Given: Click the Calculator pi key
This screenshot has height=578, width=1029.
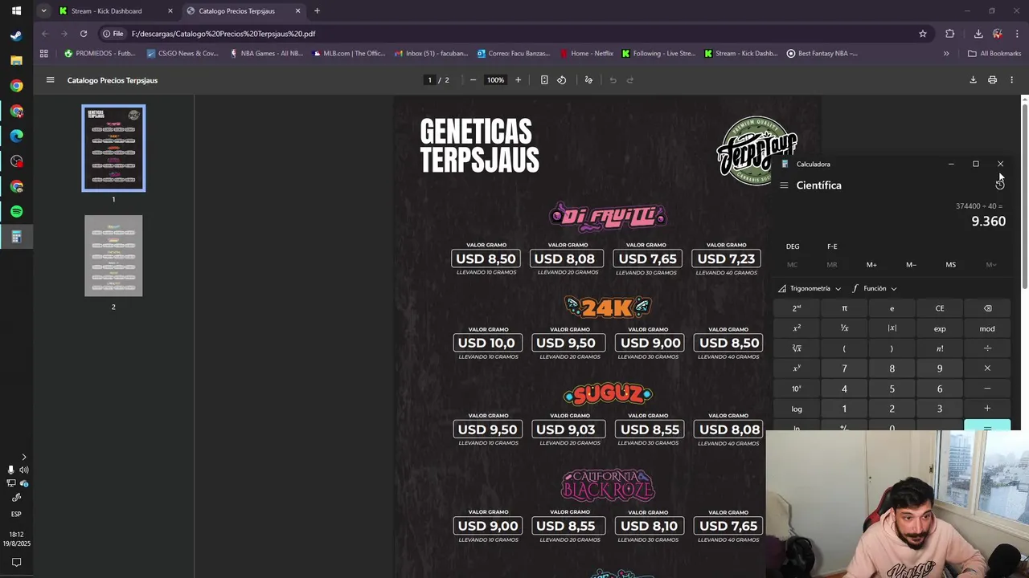Looking at the screenshot, I should pyautogui.click(x=844, y=308).
